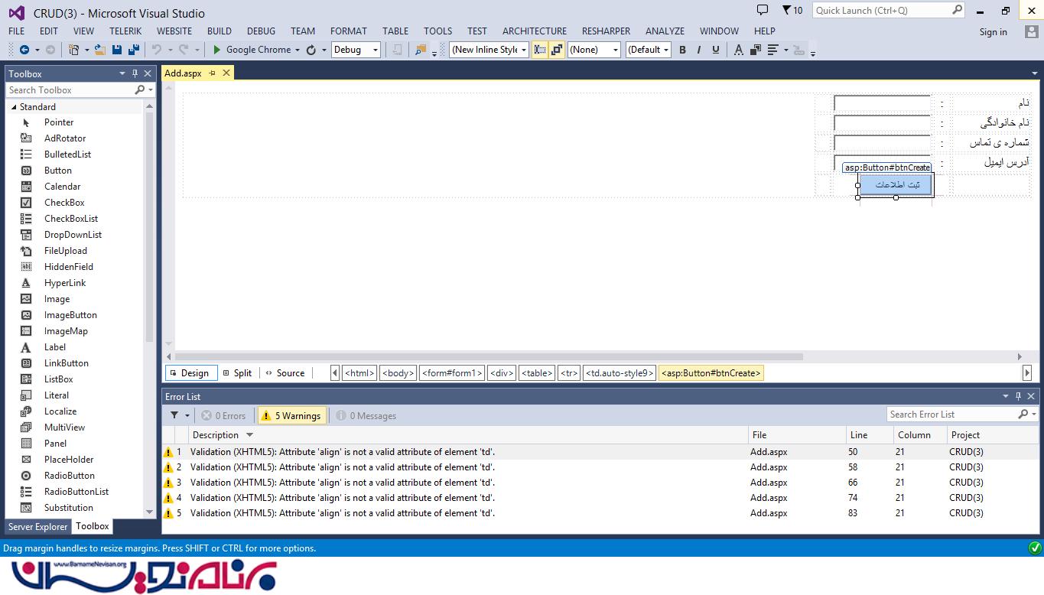Apply Bold formatting in the toolbar

pos(682,50)
